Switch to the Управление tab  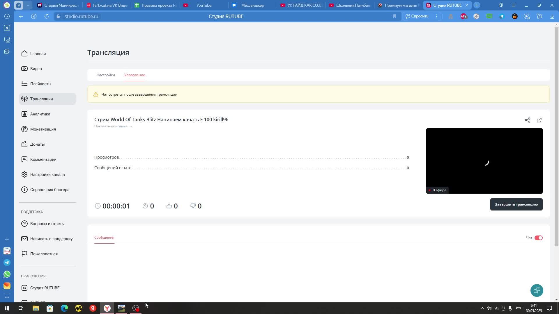(x=135, y=75)
